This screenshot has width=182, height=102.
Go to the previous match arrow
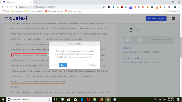(127, 40)
